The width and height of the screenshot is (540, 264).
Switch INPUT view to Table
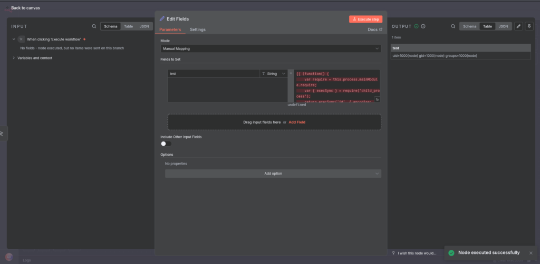pyautogui.click(x=128, y=26)
